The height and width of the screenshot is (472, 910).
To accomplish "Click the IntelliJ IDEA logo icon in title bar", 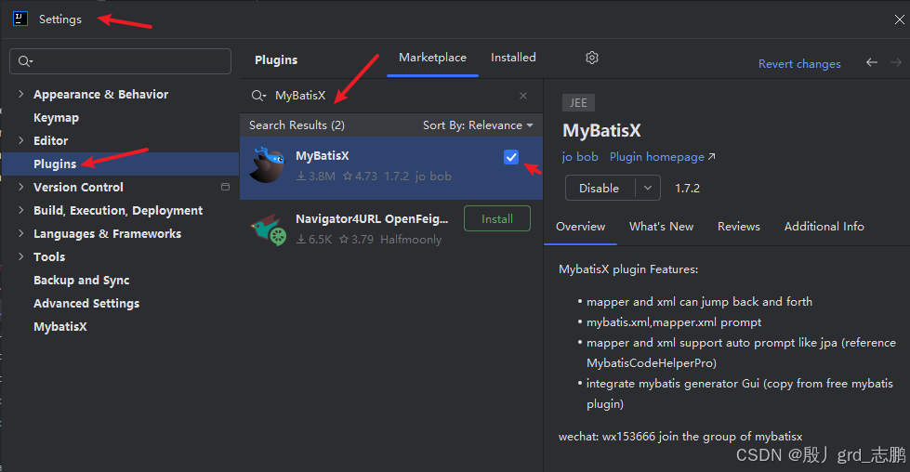I will pos(20,19).
